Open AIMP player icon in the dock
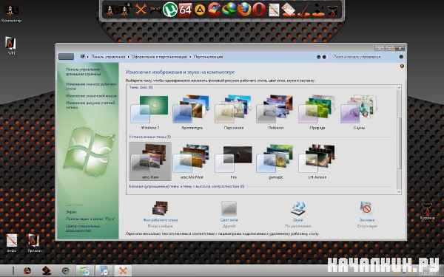 coord(201,10)
